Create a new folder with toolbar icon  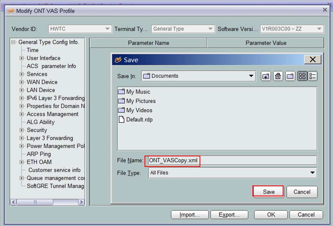click(x=290, y=76)
